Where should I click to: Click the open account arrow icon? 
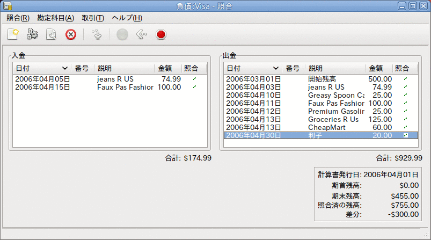[97, 34]
